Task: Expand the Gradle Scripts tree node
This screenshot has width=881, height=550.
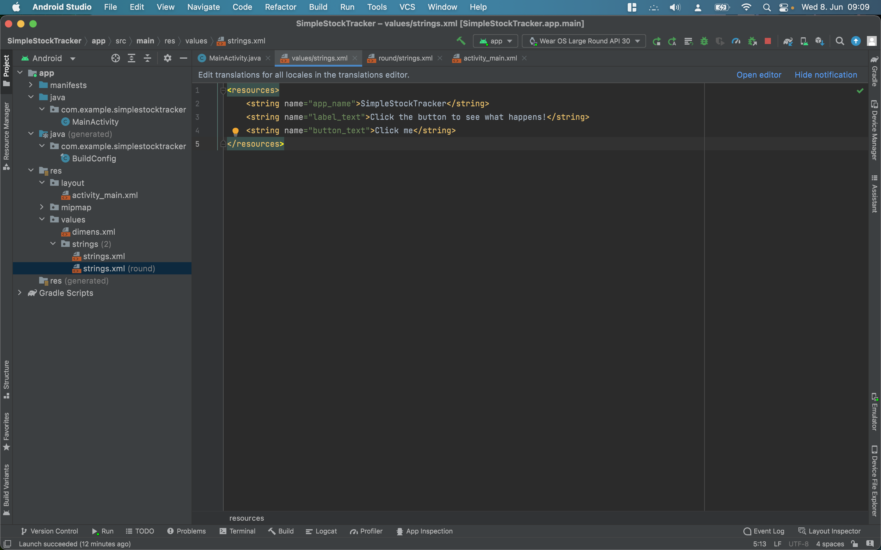Action: [20, 293]
